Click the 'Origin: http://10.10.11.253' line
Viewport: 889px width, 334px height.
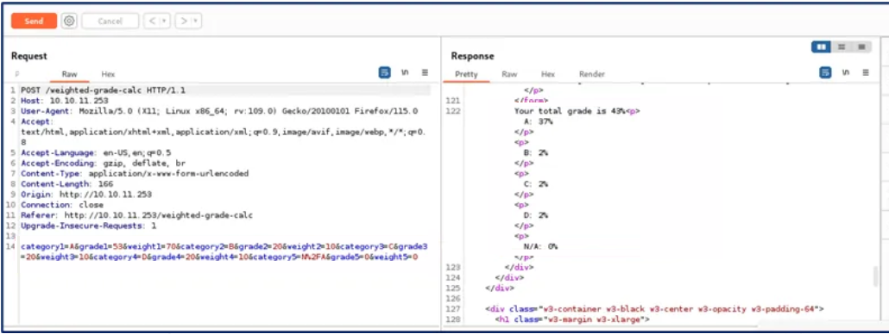tap(86, 195)
